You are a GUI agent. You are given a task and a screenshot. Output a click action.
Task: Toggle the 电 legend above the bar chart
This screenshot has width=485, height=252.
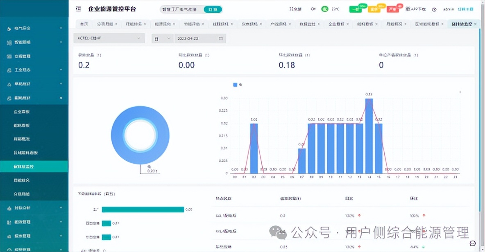pyautogui.click(x=237, y=85)
